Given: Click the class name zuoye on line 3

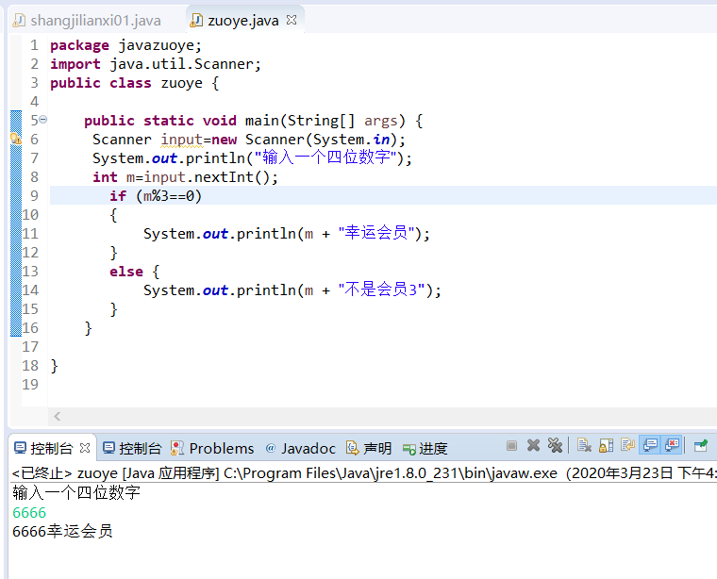Looking at the screenshot, I should click(181, 83).
